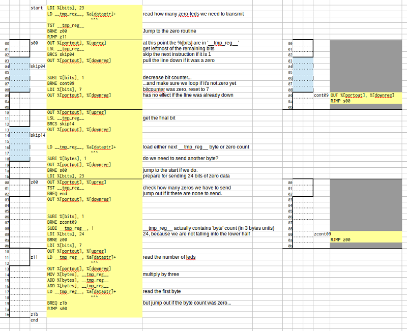Click comment 'check how many zeros we have to send'
Screen dimensions: 407x331
click(187, 188)
